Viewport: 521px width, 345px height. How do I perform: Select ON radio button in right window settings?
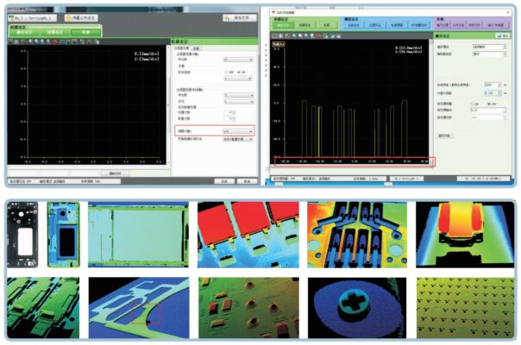tap(472, 104)
